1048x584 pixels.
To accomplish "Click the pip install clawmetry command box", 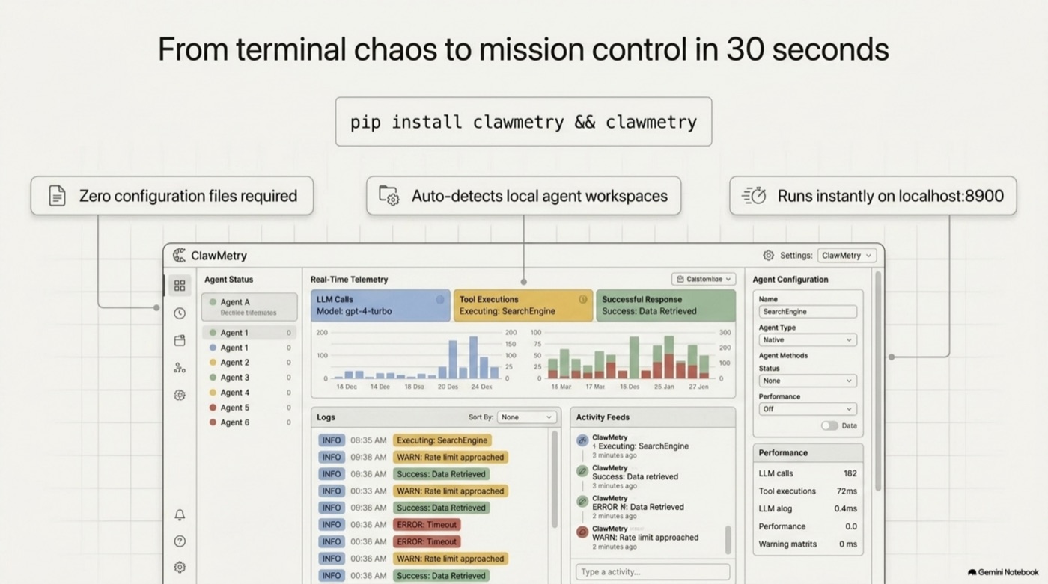I will (x=523, y=122).
